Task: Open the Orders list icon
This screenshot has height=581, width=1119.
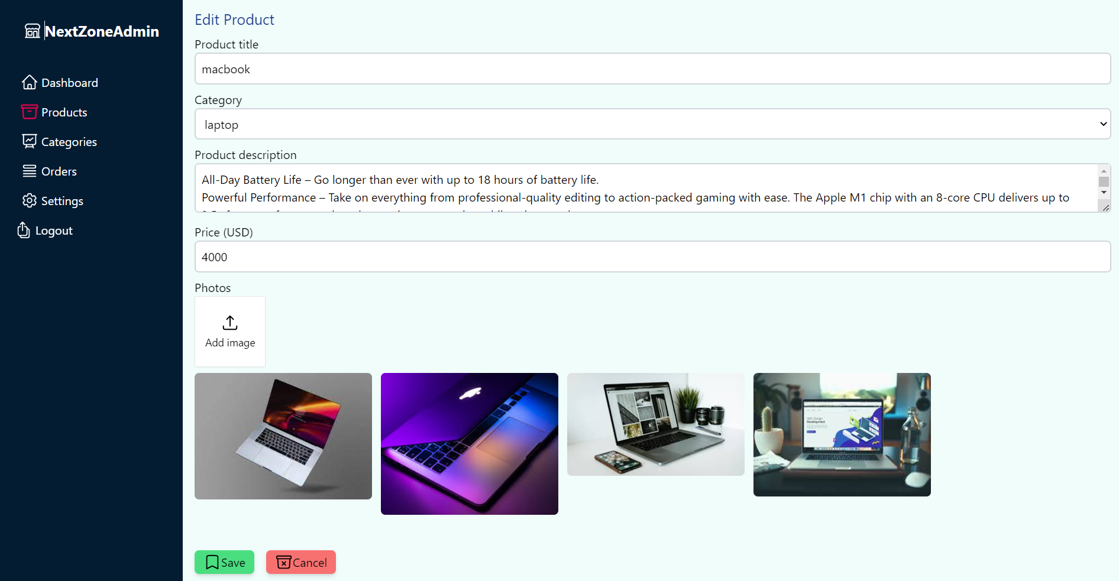Action: pyautogui.click(x=30, y=171)
